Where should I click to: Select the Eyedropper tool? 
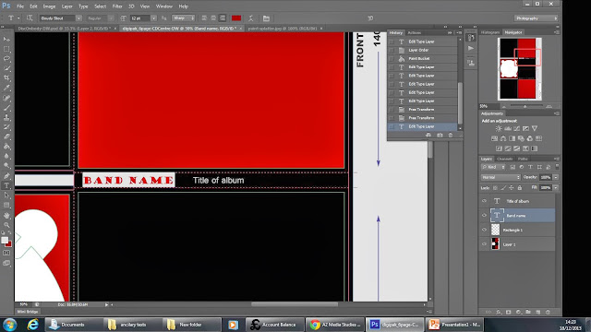[x=6, y=89]
